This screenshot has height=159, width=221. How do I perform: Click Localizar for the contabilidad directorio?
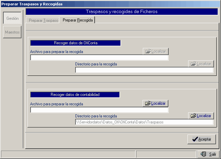pyautogui.click(x=201, y=116)
